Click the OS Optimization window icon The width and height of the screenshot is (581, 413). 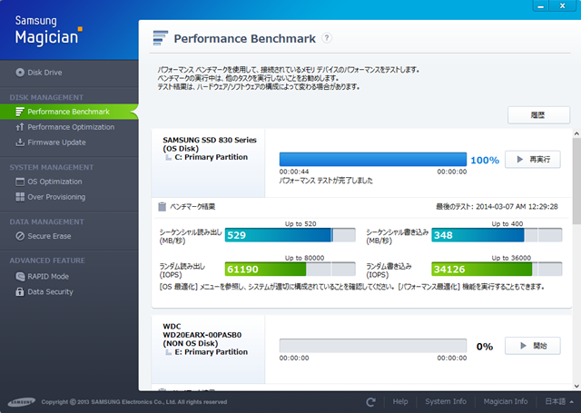tap(20, 182)
